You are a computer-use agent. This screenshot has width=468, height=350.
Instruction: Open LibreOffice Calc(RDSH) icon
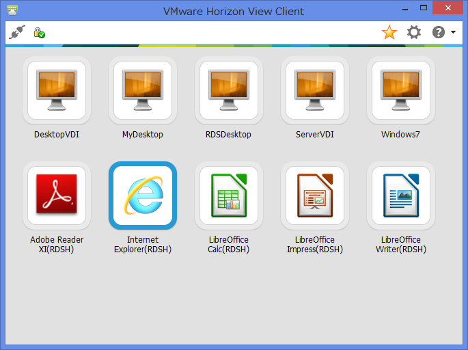(229, 196)
